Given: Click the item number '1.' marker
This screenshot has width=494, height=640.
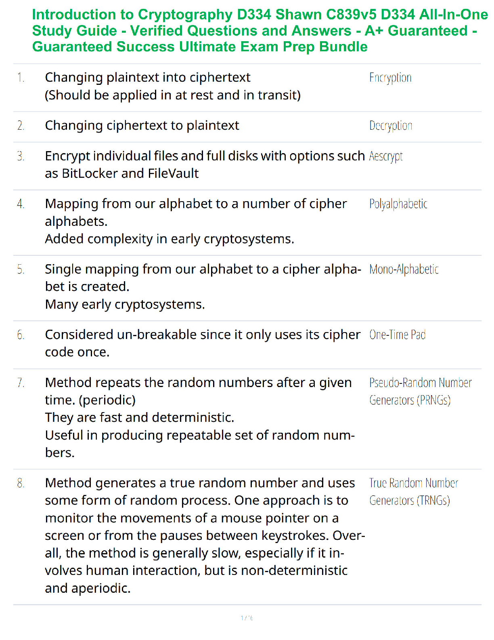Looking at the screenshot, I should point(21,78).
